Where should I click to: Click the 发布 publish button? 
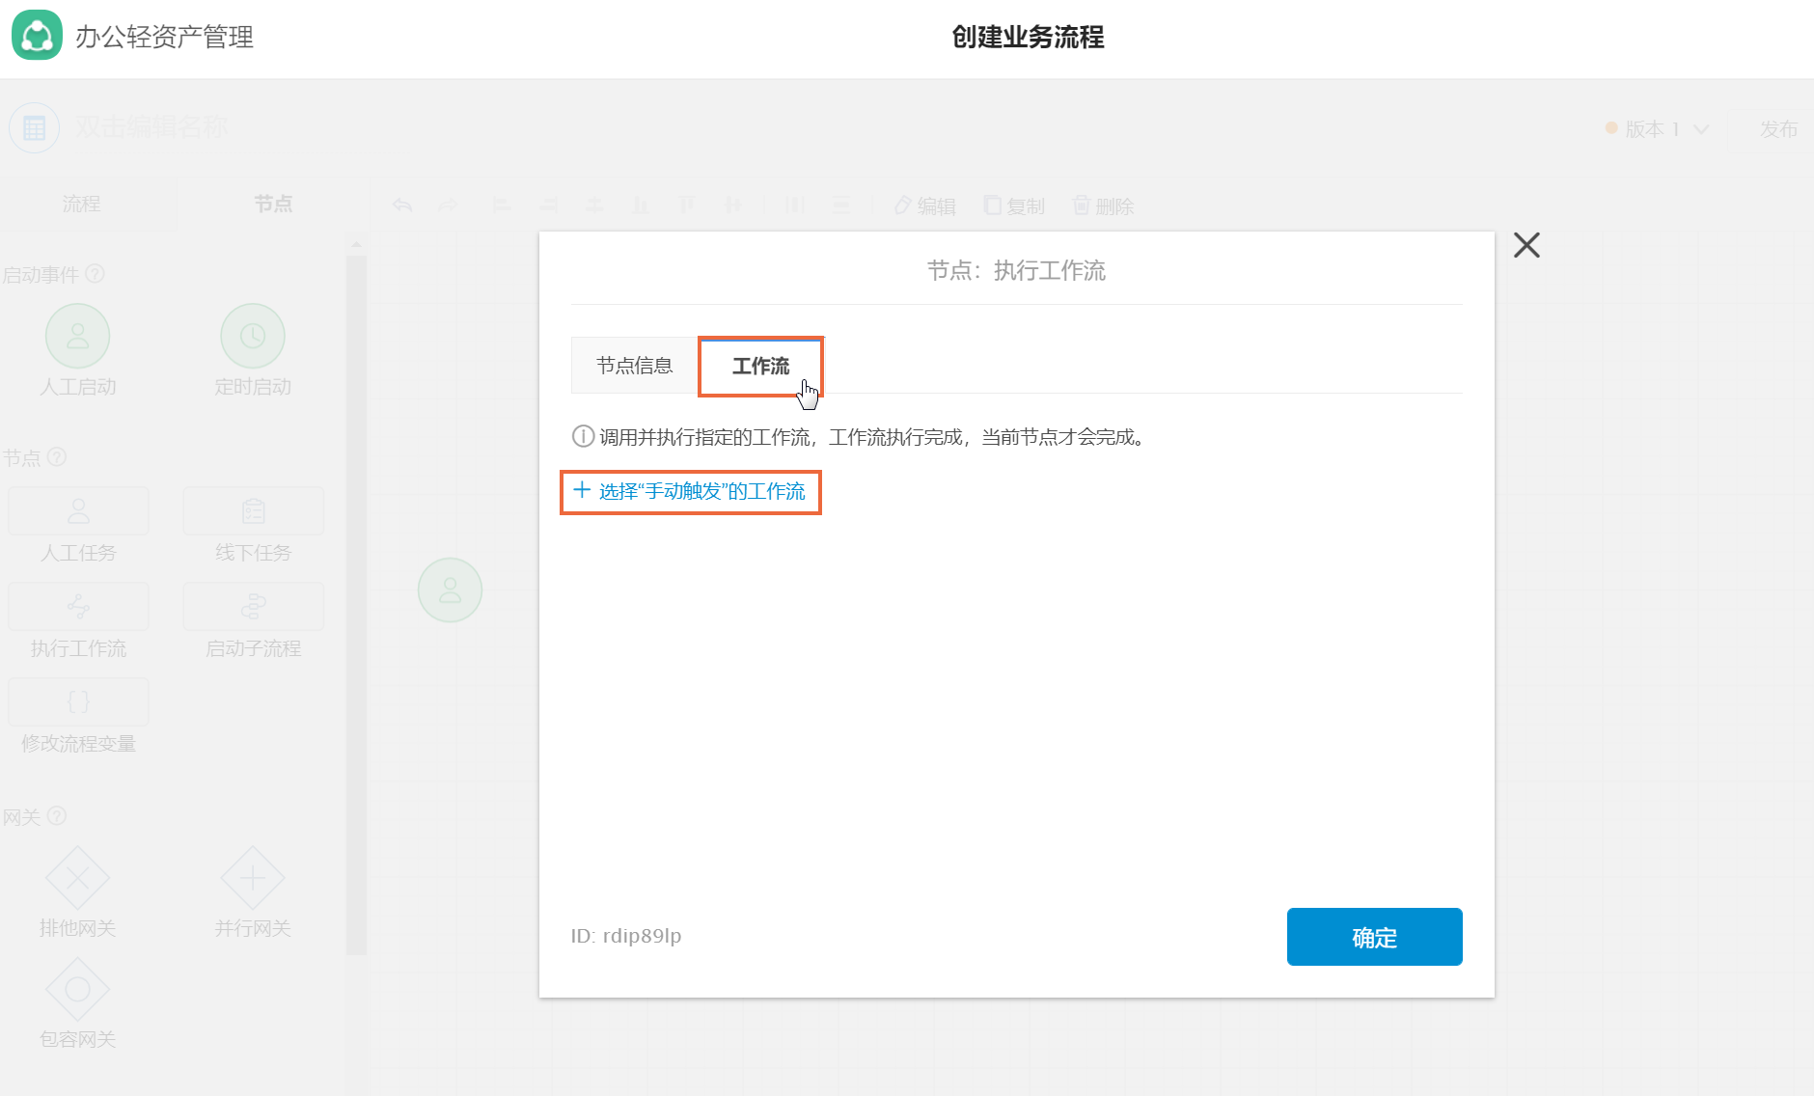tap(1778, 129)
